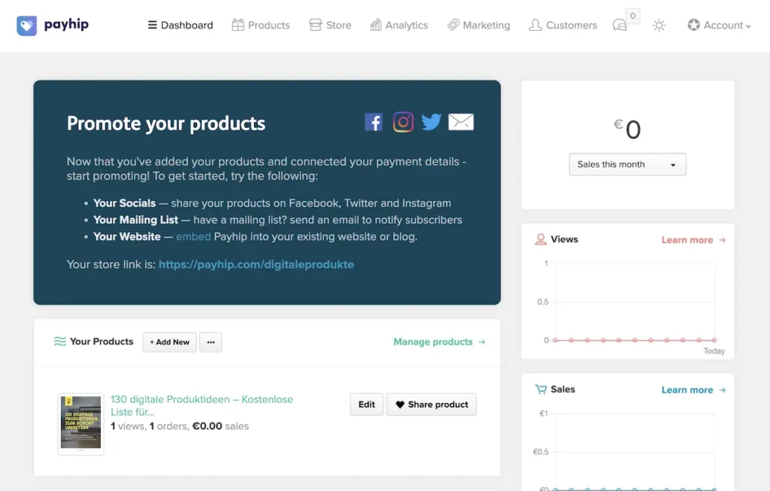Switch to the Marketing section
Image resolution: width=770 pixels, height=491 pixels.
click(x=479, y=25)
